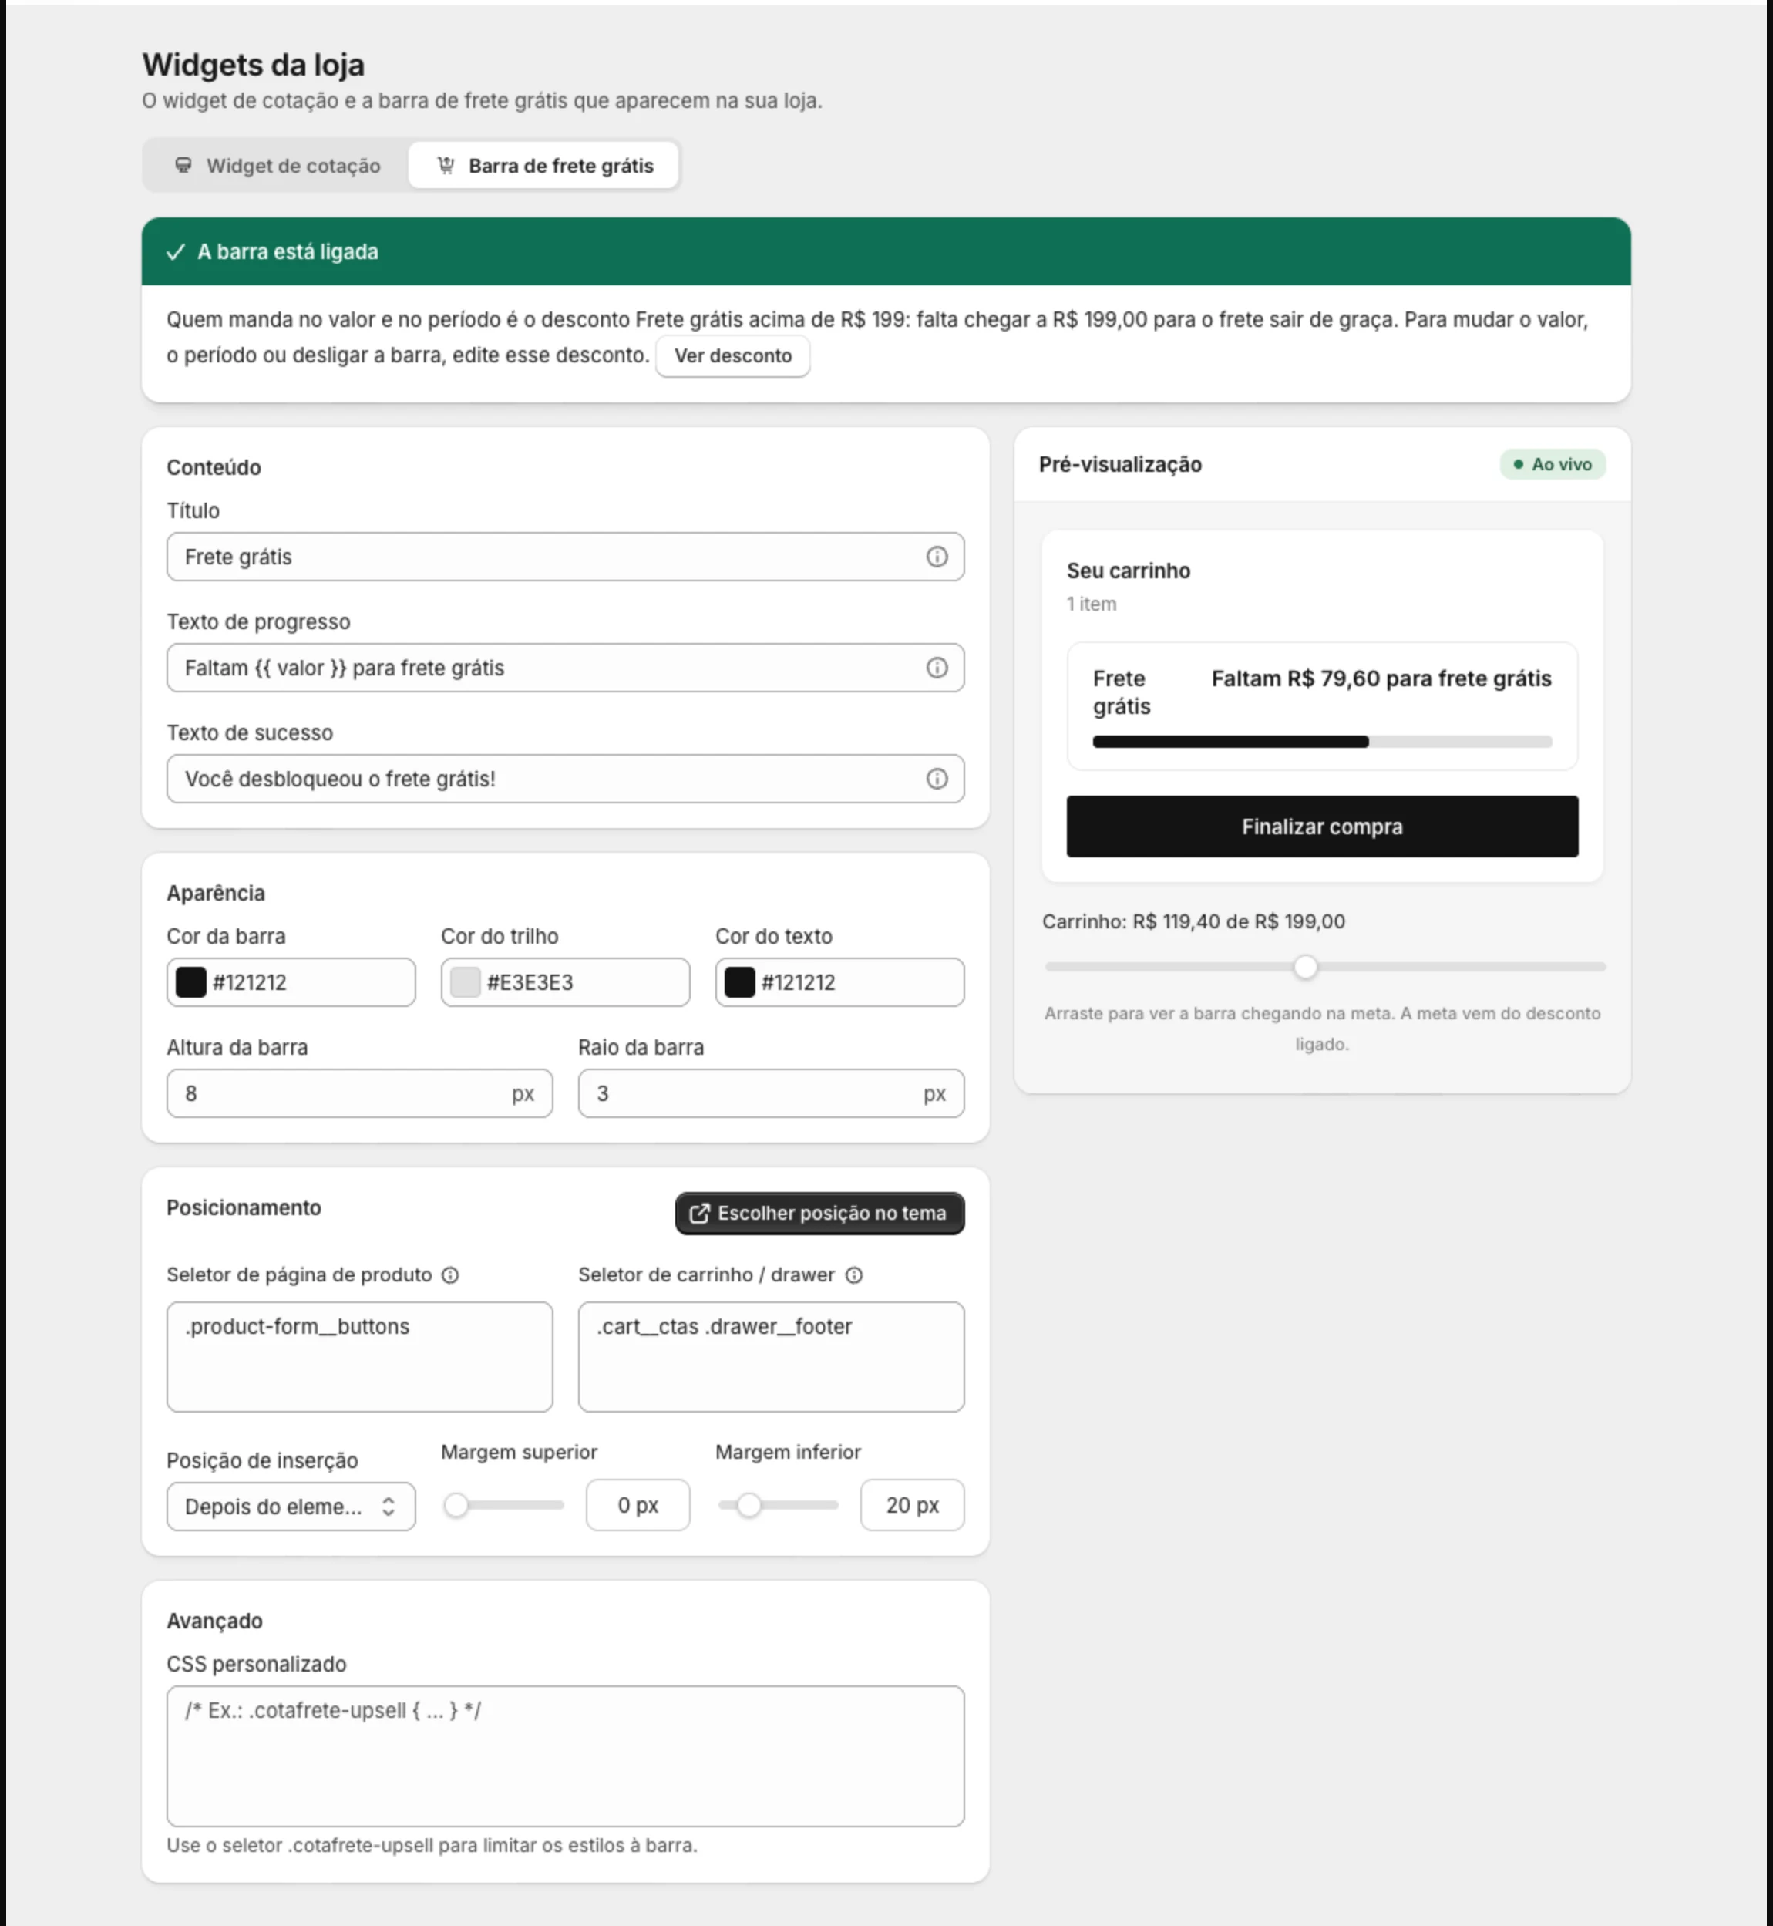Click info icon in Título field

(x=937, y=557)
